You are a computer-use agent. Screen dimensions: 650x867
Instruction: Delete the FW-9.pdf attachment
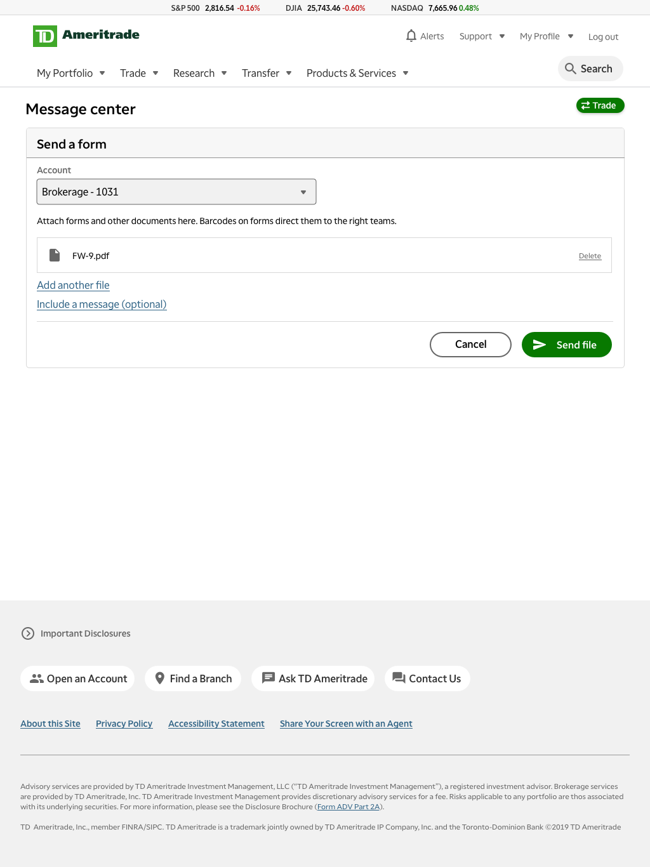(x=590, y=256)
